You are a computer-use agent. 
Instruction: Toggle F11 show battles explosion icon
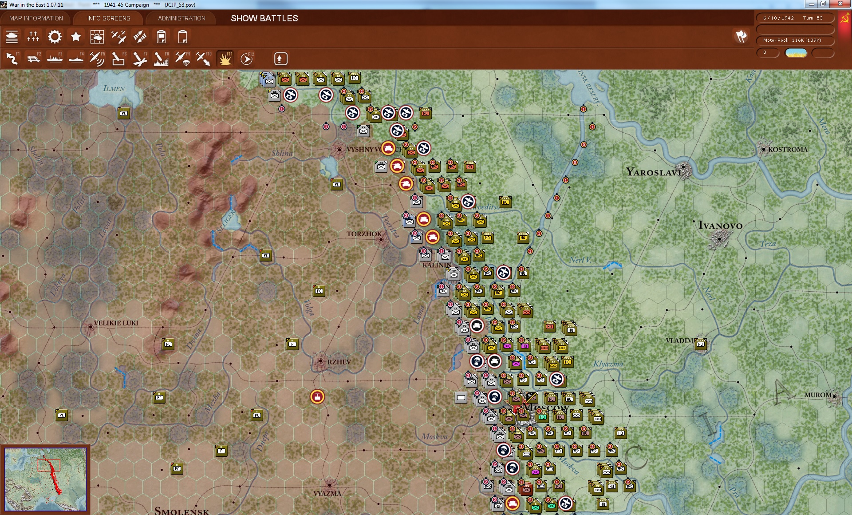pos(225,59)
